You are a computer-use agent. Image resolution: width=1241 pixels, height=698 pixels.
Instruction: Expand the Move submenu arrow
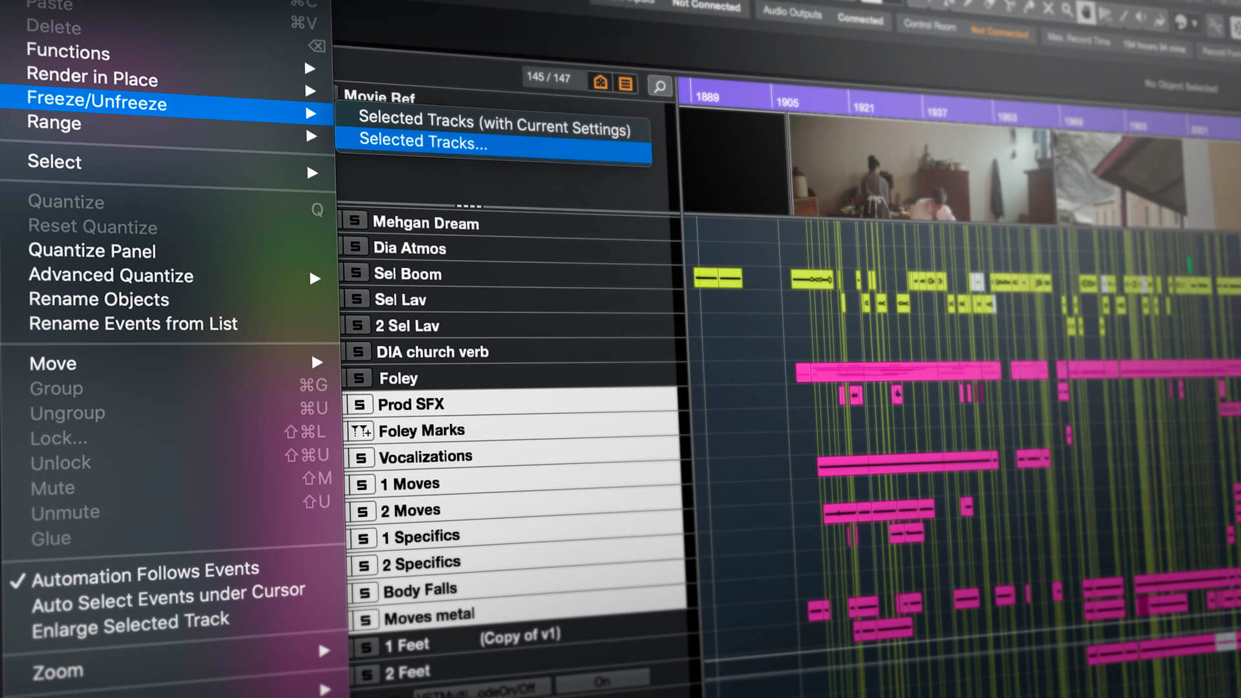[317, 362]
